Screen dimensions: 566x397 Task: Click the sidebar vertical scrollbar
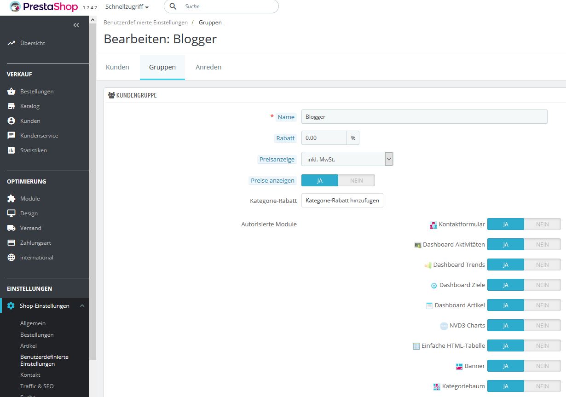[92, 191]
